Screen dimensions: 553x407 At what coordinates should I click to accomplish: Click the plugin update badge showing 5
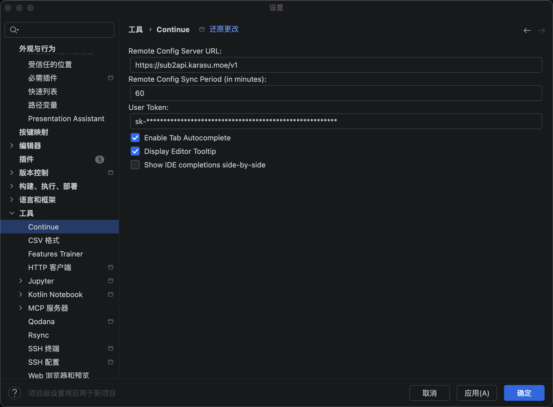pyautogui.click(x=100, y=160)
